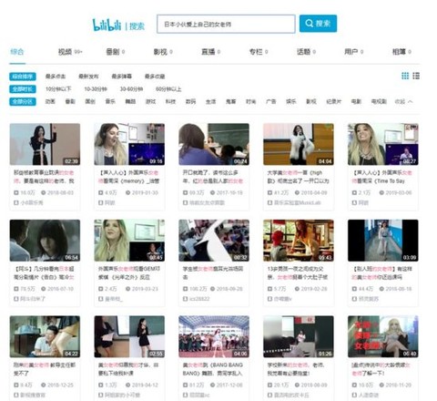Screen dimensions: 437x401
Task: Open the 00:32 video thumbnail
Action: click(214, 241)
